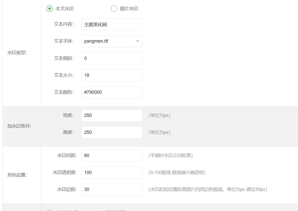Click the 宽度 input field

[112, 115]
